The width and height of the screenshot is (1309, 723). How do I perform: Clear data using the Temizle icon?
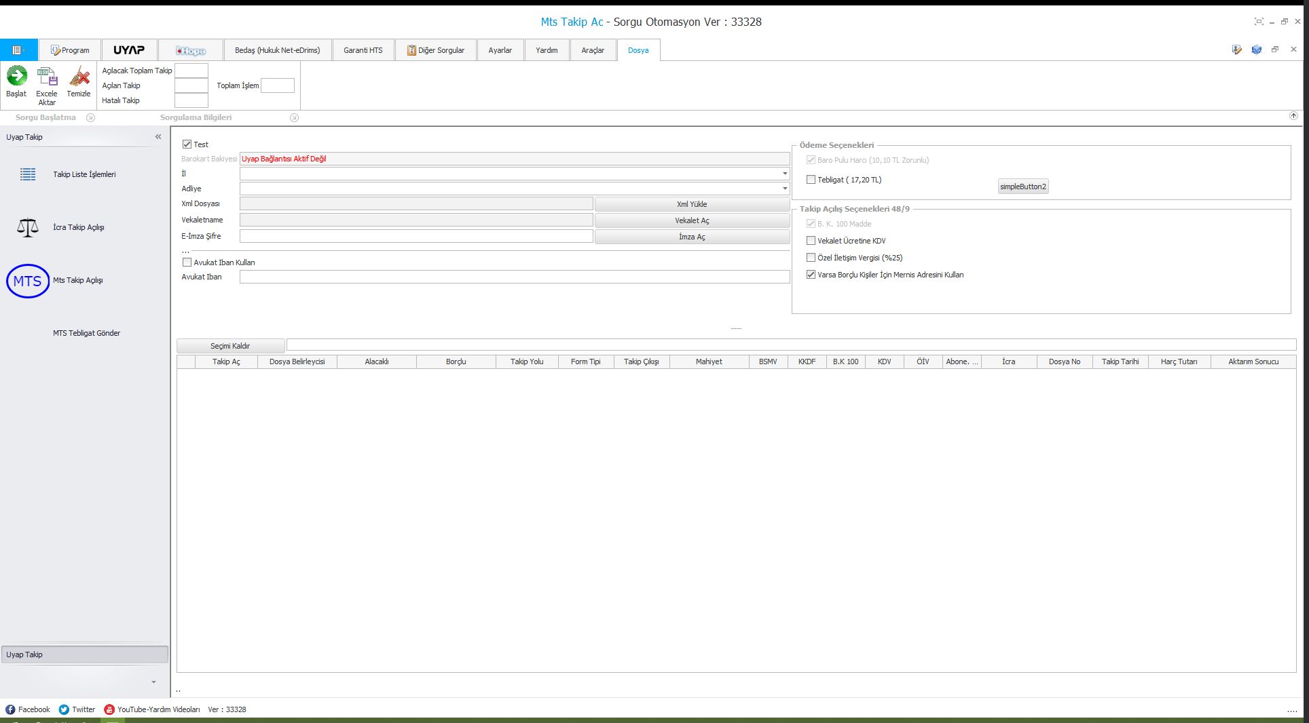pyautogui.click(x=79, y=75)
